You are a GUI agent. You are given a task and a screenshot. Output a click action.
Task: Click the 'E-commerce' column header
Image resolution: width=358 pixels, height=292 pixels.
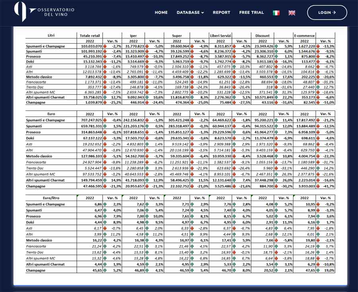coord(304,36)
